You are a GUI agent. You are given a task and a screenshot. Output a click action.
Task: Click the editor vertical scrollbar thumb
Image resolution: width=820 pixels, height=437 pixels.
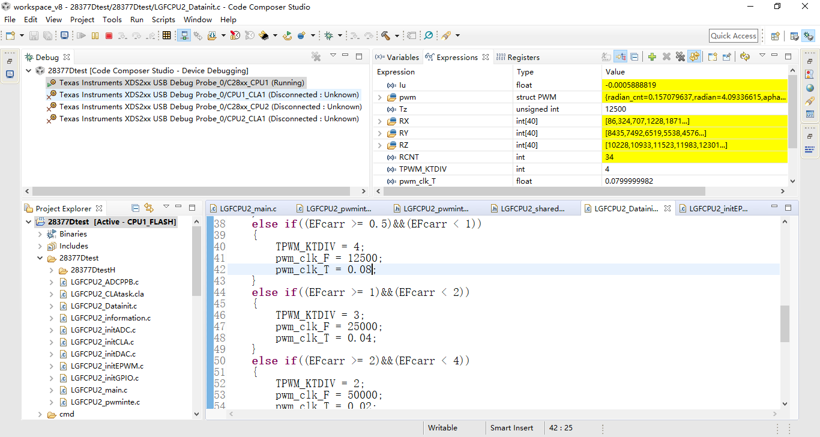pos(785,323)
